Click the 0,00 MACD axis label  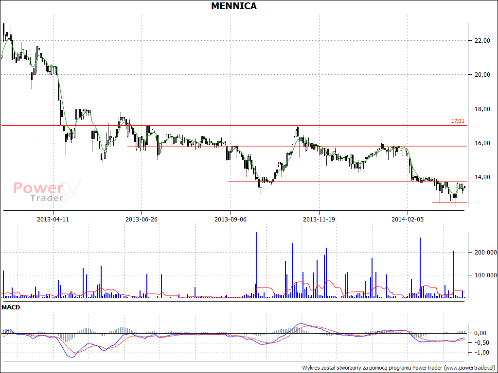point(480,333)
